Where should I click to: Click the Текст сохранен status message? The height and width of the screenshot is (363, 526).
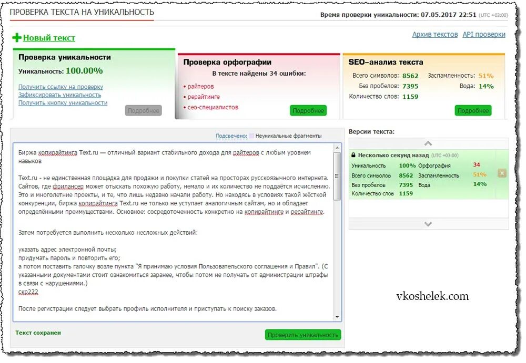(38, 333)
